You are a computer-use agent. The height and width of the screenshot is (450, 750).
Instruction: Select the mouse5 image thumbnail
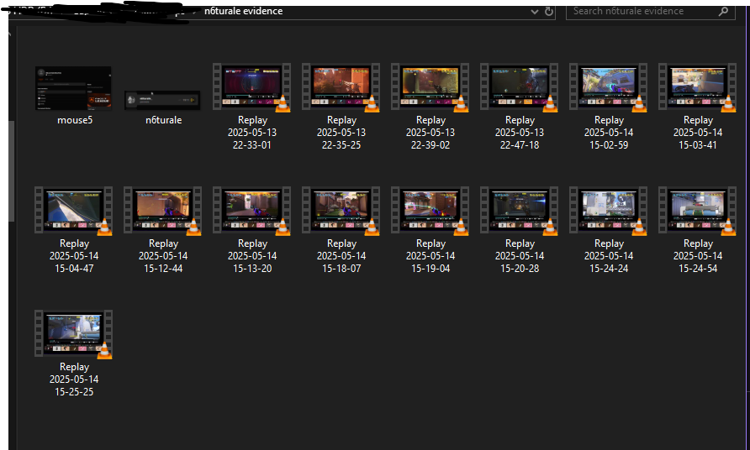73,88
